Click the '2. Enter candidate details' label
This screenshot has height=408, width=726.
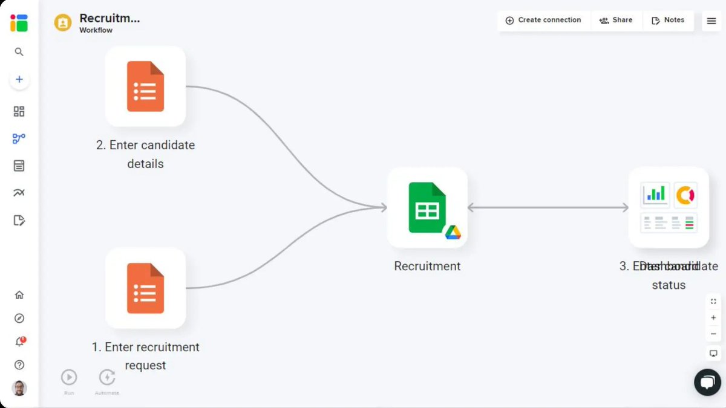tap(145, 154)
